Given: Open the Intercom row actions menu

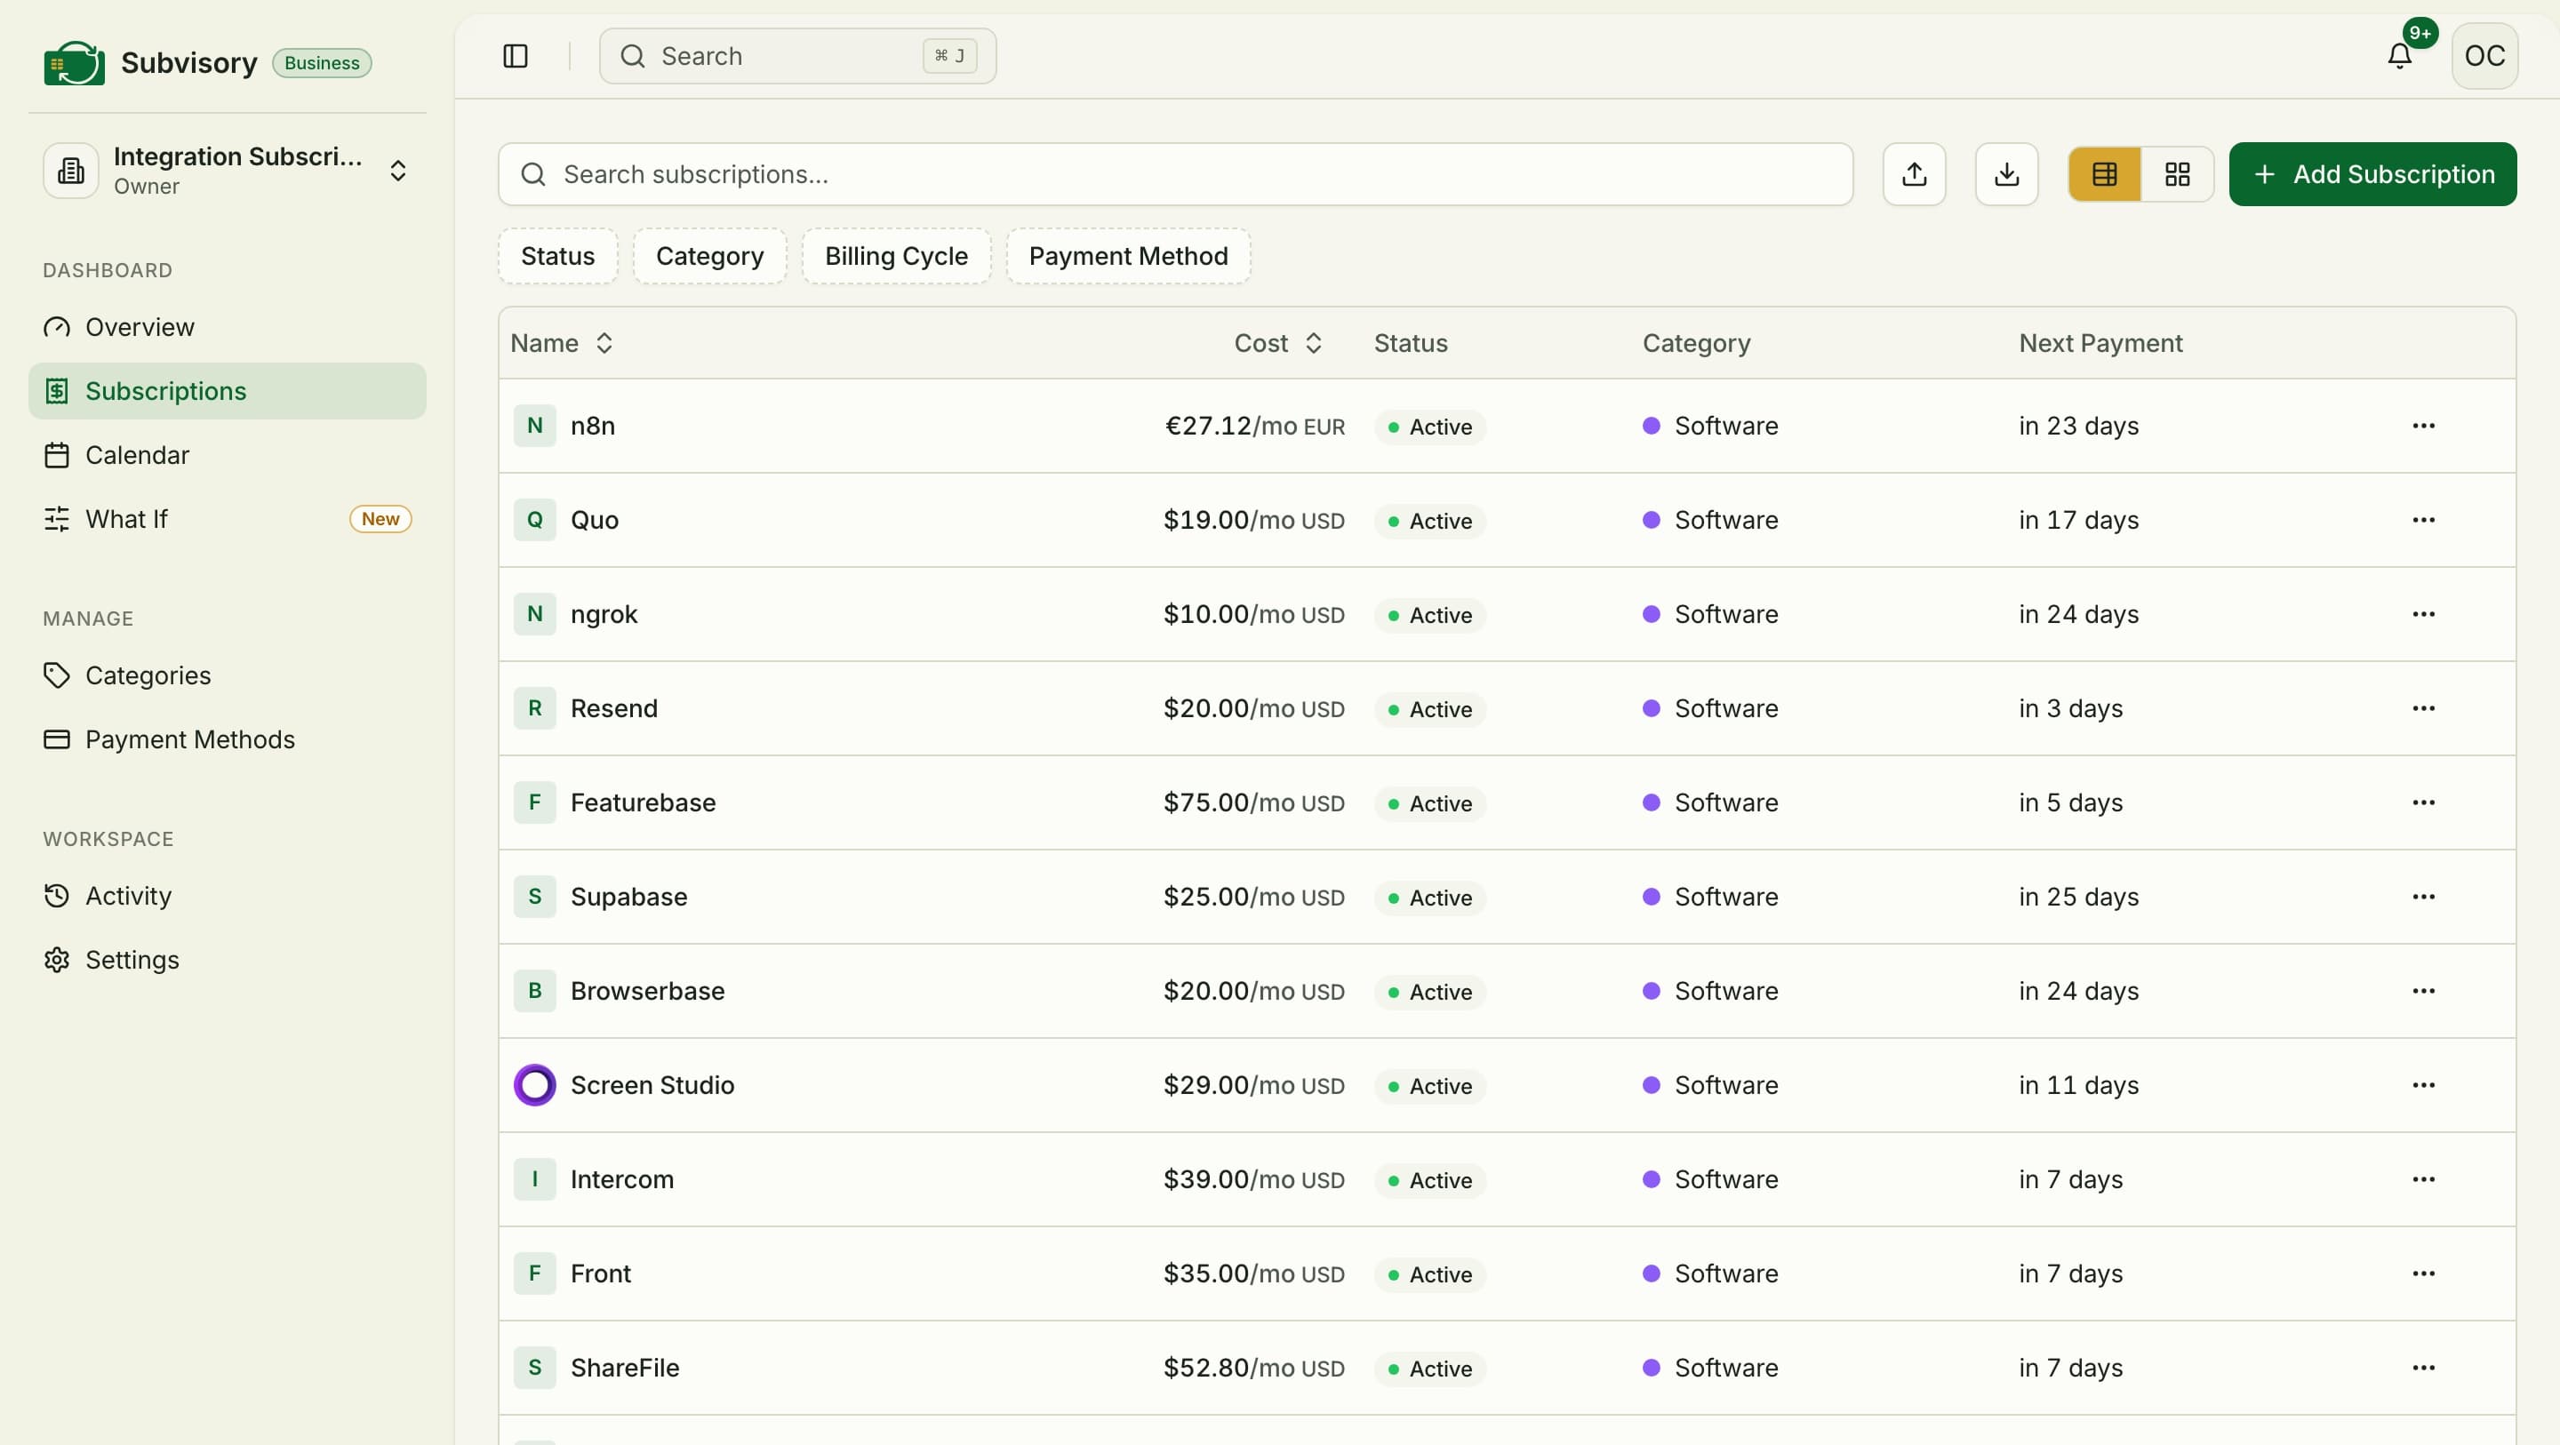Looking at the screenshot, I should tap(2423, 1178).
